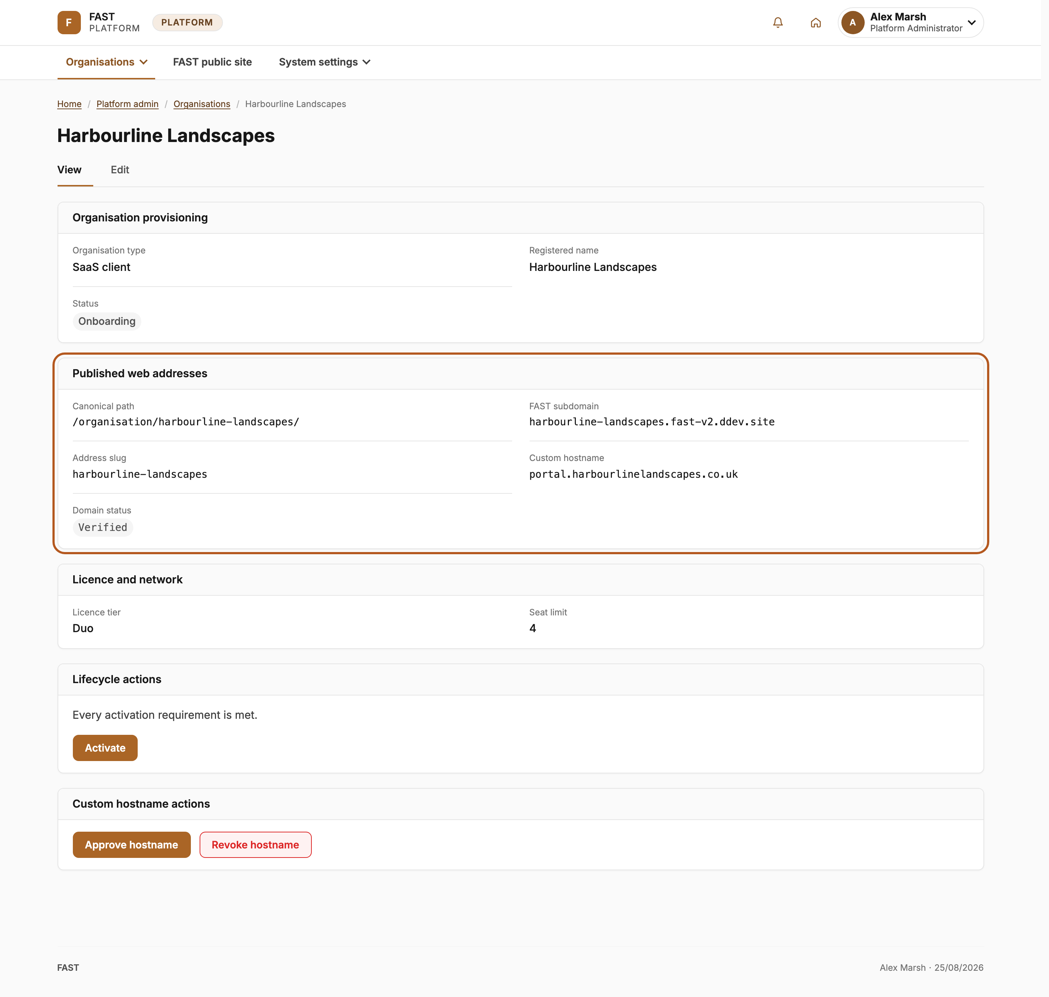The image size is (1049, 997).
Task: Open FAST public site nav item
Action: (212, 62)
